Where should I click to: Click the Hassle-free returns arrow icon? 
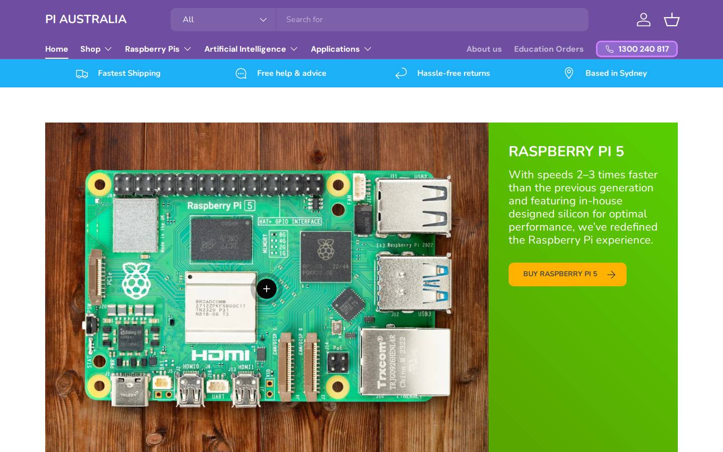(x=401, y=74)
